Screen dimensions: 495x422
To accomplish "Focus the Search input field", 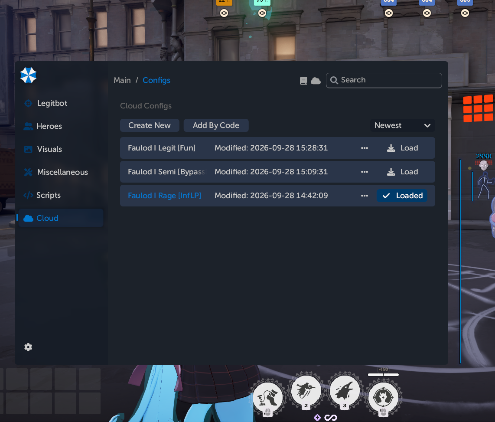I will [x=384, y=80].
